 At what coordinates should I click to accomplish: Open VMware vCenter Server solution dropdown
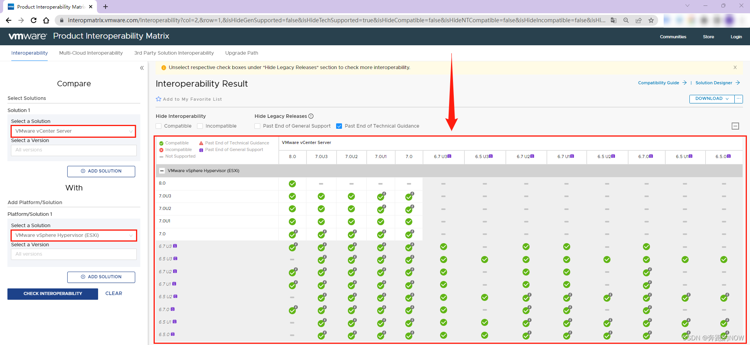pos(73,131)
